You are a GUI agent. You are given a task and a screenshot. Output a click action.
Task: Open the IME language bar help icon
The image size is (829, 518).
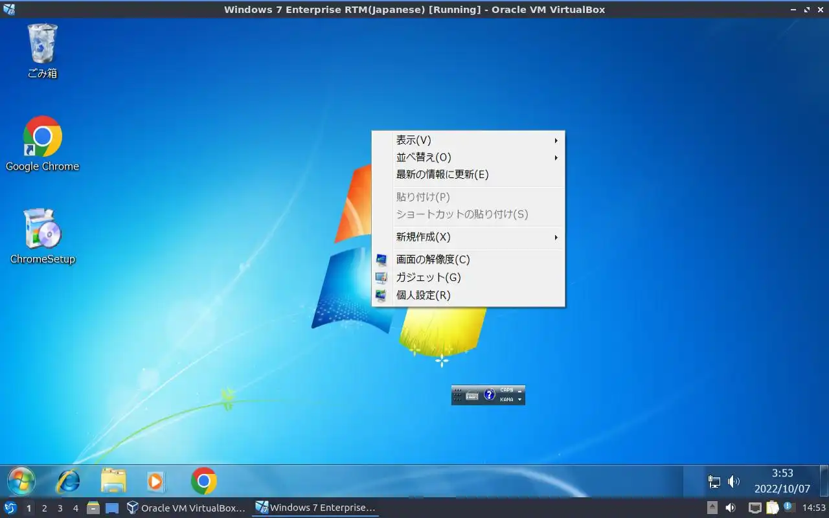point(490,394)
